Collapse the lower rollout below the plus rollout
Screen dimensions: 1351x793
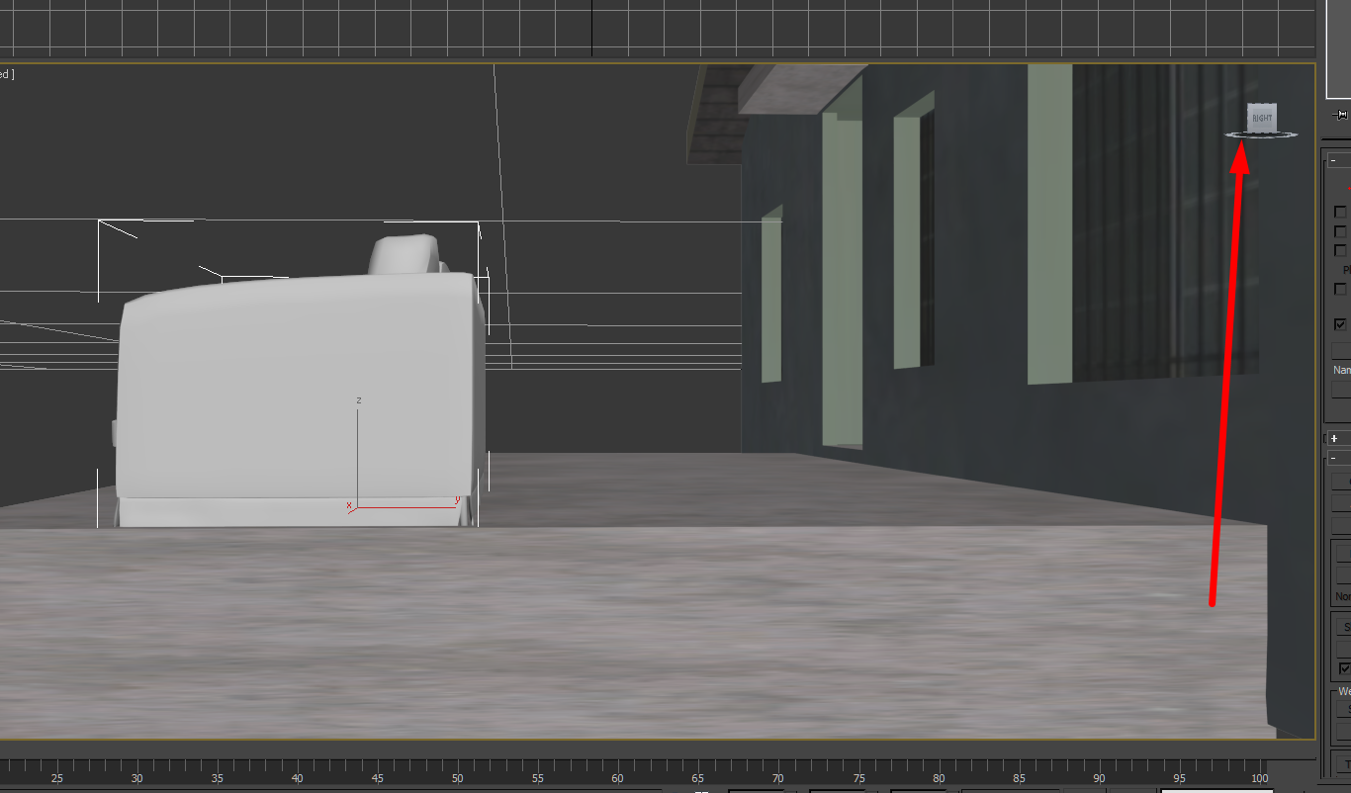1333,459
